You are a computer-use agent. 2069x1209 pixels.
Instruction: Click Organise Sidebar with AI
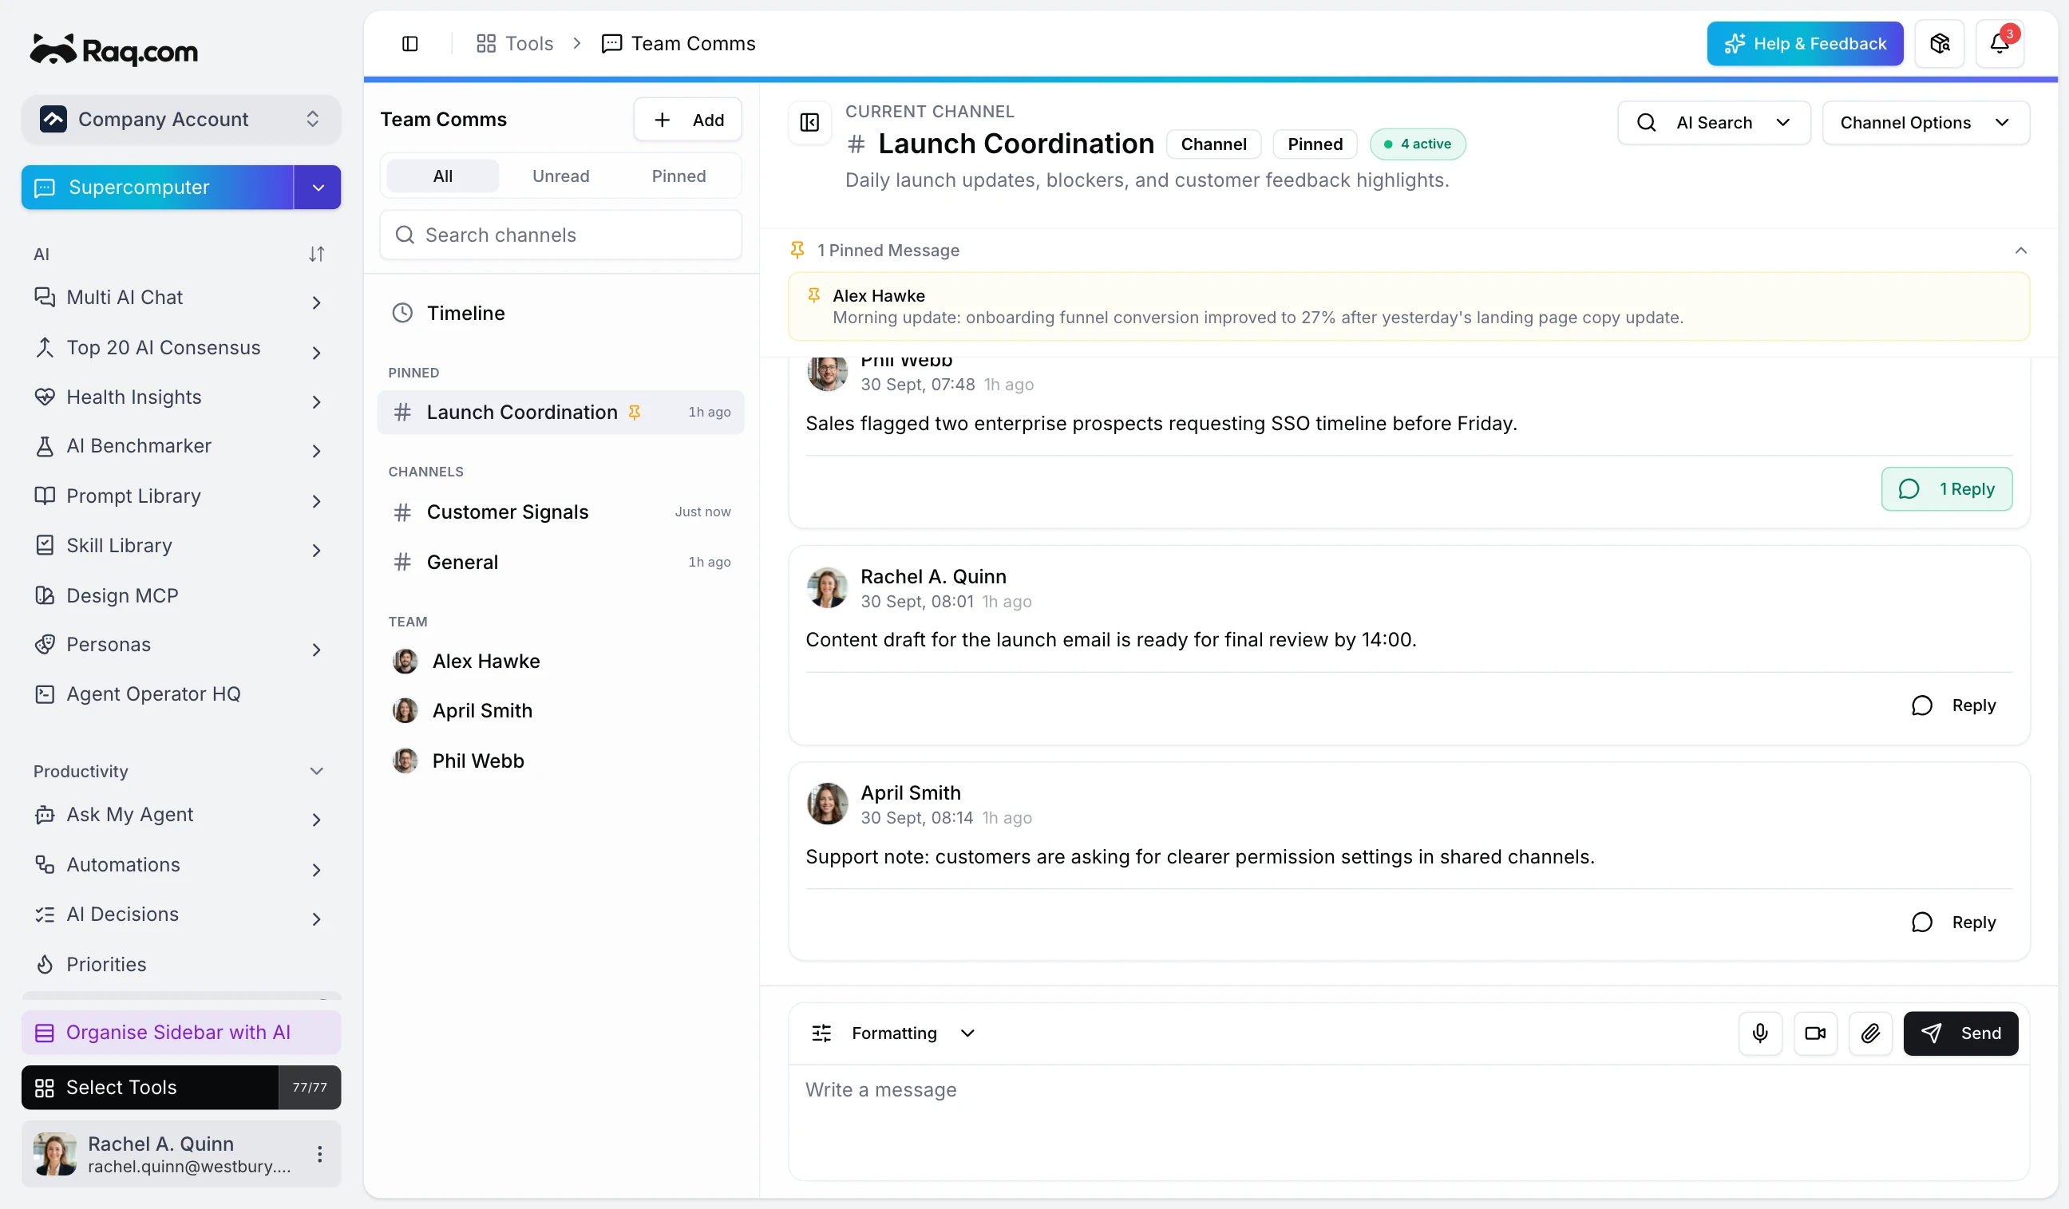[x=180, y=1032]
